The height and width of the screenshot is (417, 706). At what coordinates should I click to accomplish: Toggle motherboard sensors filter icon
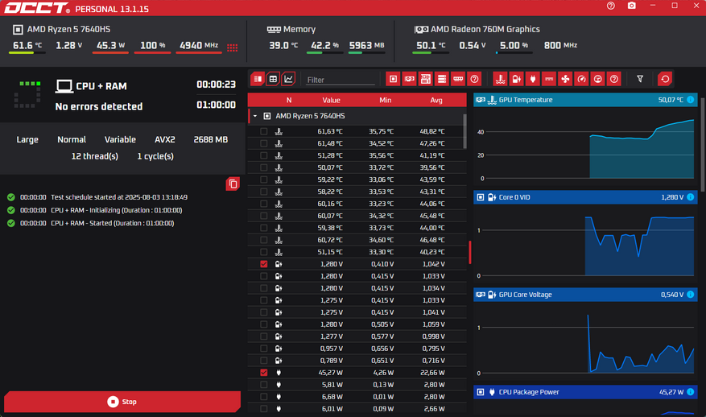tap(426, 79)
